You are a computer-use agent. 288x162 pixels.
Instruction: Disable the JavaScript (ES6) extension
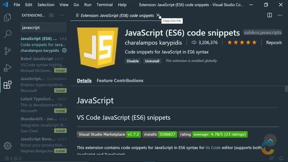click(x=133, y=61)
